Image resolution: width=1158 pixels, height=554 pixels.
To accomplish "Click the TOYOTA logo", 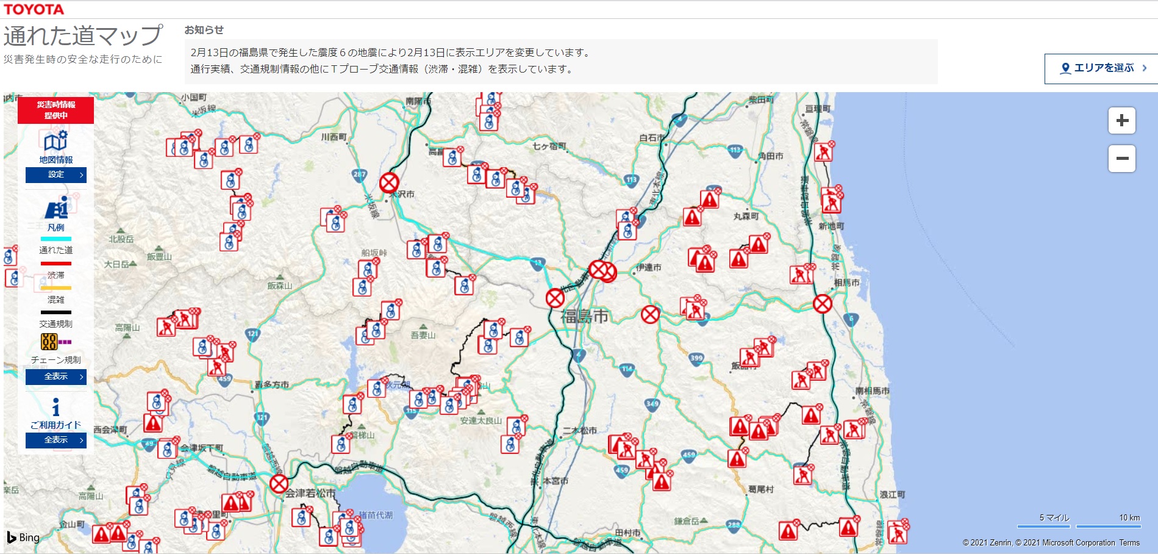I will tap(34, 9).
